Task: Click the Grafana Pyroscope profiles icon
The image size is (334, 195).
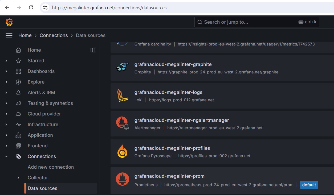Action: pyautogui.click(x=123, y=151)
